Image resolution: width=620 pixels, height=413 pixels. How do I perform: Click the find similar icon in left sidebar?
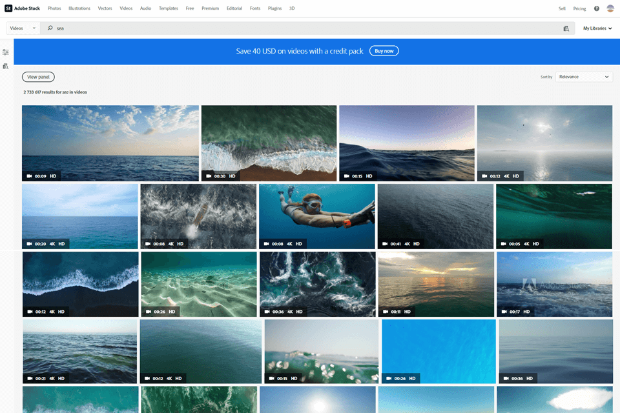click(6, 66)
